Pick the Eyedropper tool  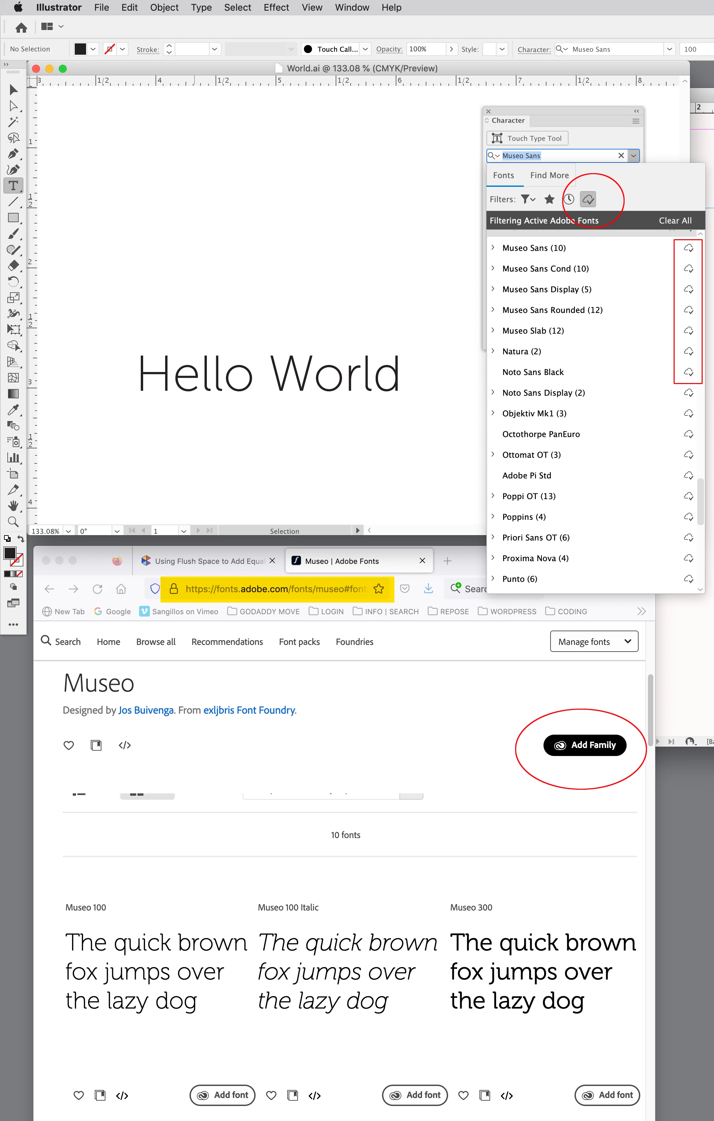13,410
